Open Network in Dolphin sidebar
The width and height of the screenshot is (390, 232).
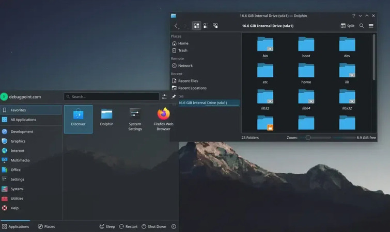205,66
